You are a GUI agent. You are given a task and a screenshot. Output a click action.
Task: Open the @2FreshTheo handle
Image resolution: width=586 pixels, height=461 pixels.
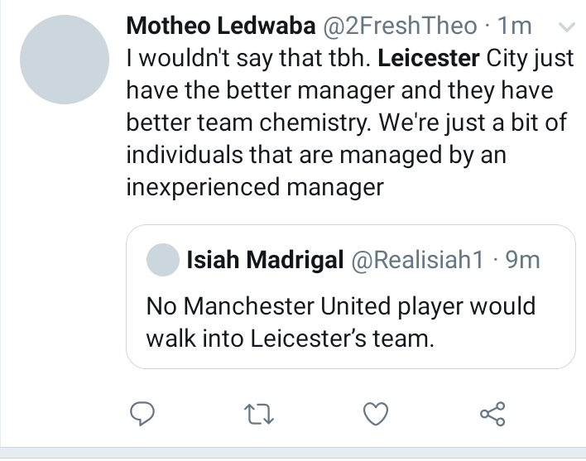(x=399, y=26)
